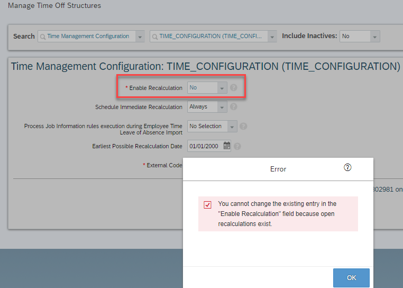Screen dimensions: 403x288
Task: Open help icon in Error dialog header
Action: click(x=347, y=167)
